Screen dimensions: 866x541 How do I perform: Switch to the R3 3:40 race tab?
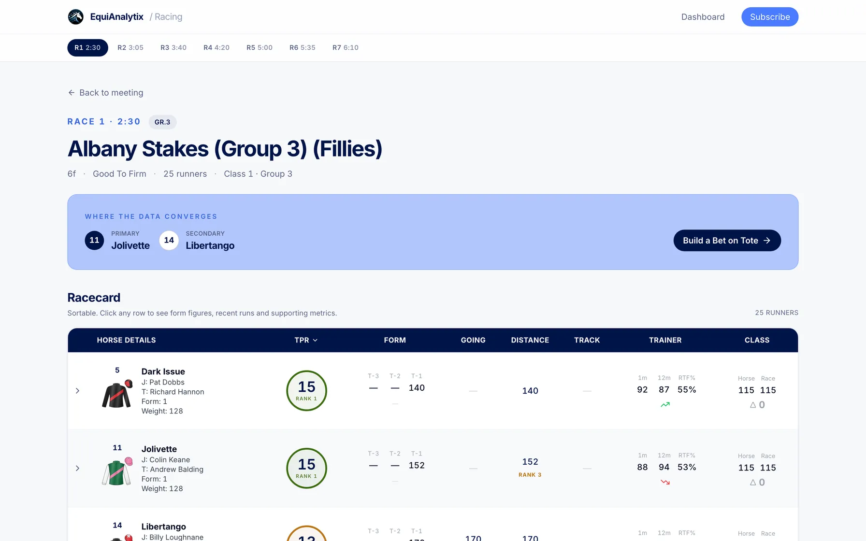pos(173,47)
